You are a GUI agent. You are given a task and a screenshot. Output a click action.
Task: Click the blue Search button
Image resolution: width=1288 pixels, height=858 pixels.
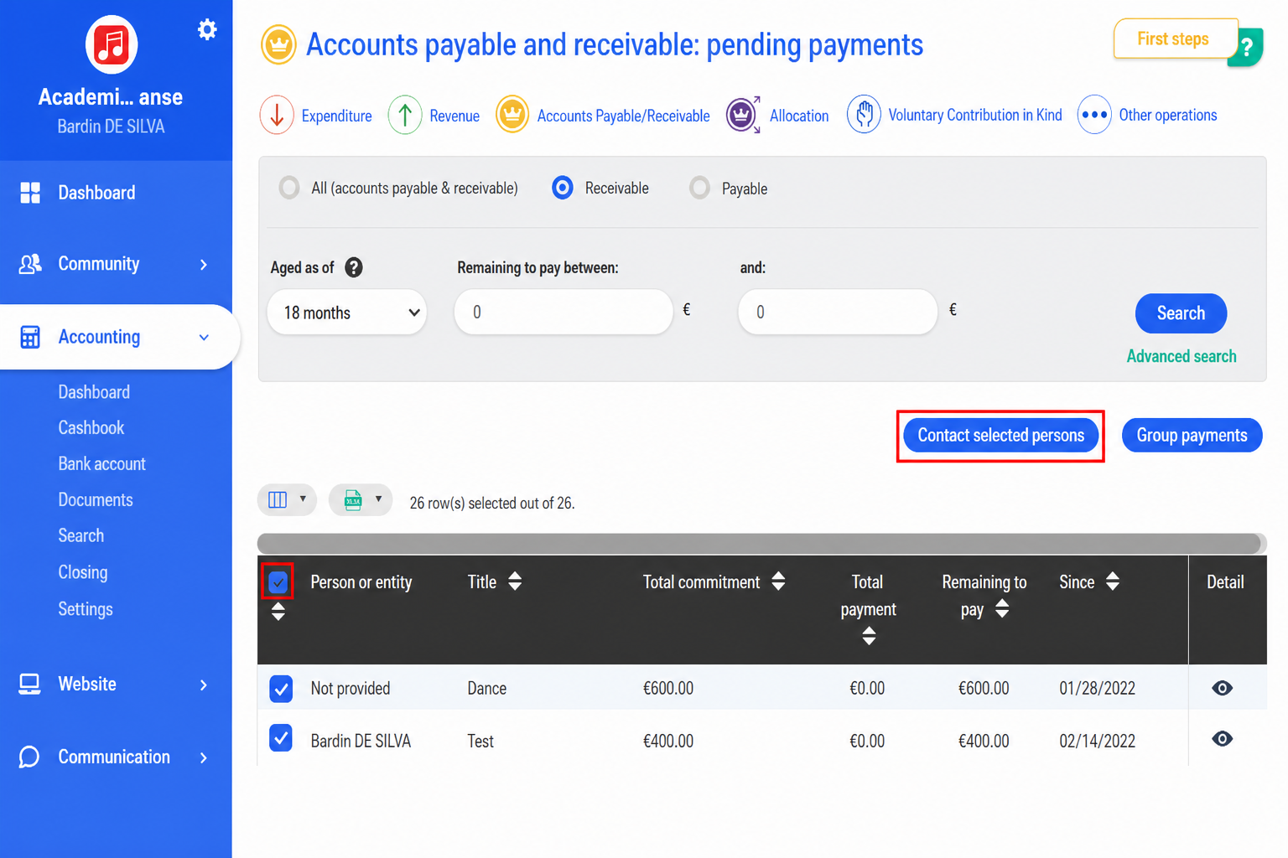1181,313
